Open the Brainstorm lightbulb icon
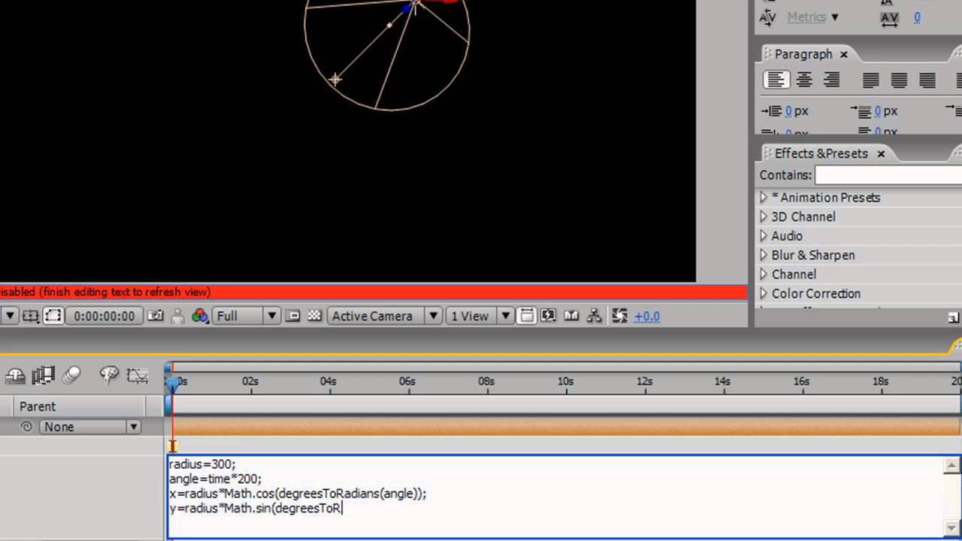 point(109,374)
